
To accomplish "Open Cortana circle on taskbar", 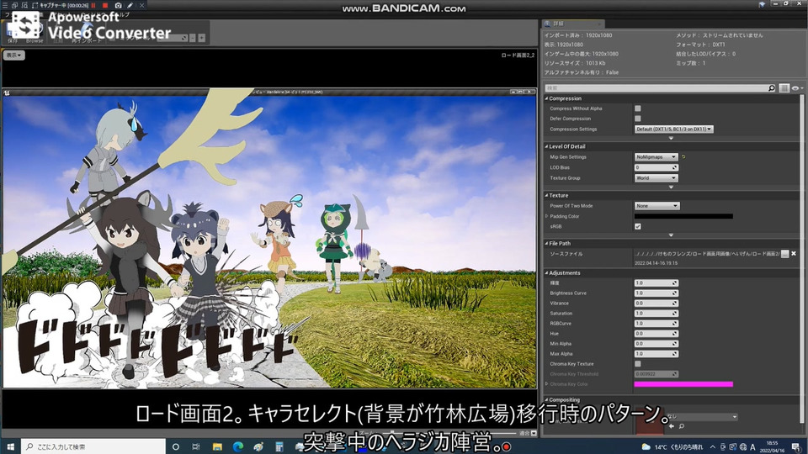I will coord(175,446).
